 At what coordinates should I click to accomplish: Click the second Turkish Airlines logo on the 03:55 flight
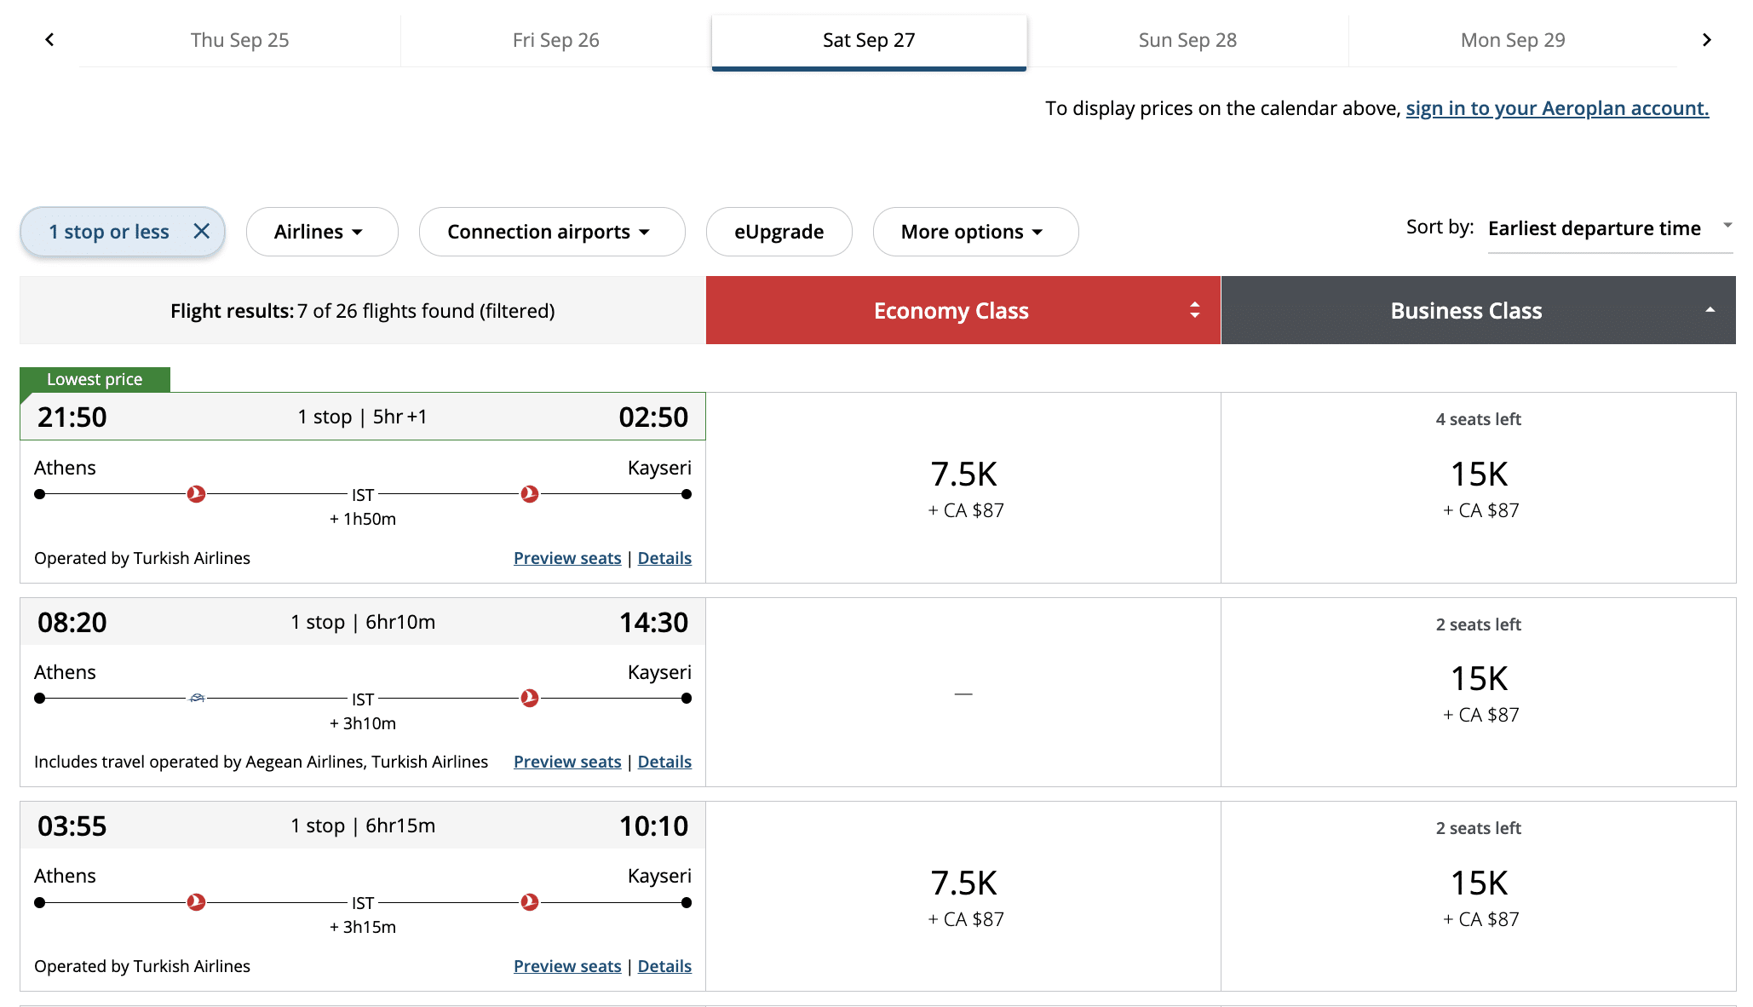[x=529, y=902]
